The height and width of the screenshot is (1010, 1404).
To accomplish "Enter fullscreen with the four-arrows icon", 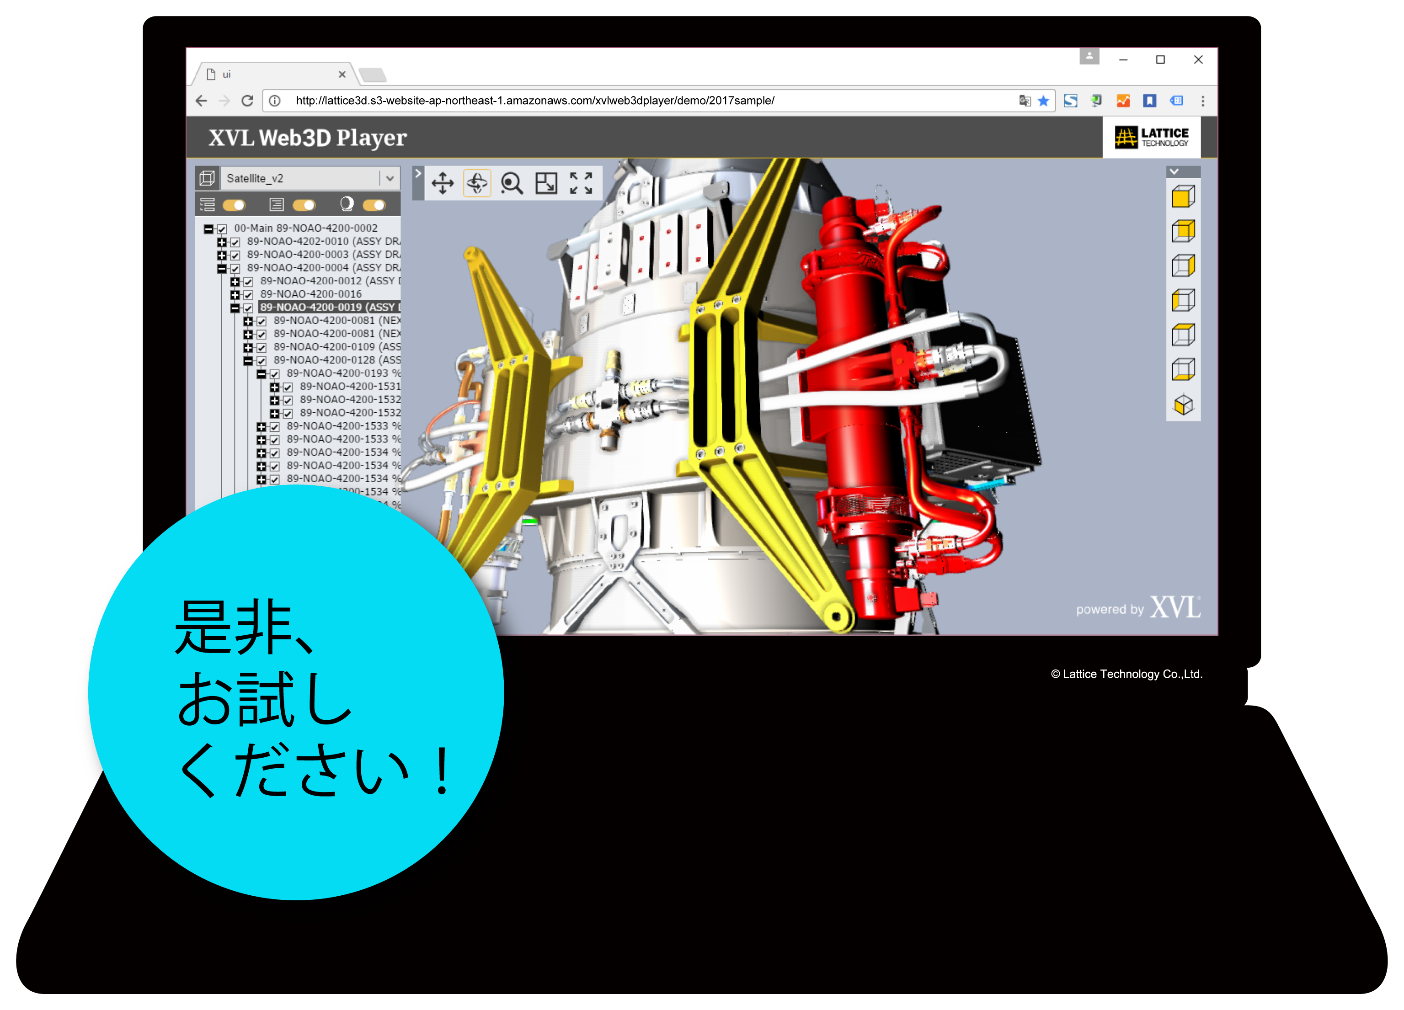I will pos(581,183).
